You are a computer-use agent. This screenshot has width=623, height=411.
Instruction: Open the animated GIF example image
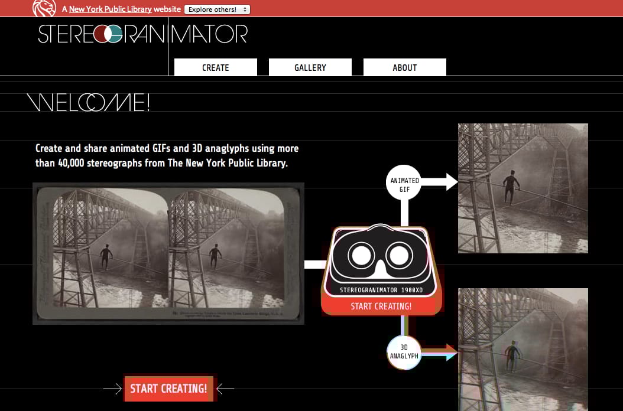(523, 188)
